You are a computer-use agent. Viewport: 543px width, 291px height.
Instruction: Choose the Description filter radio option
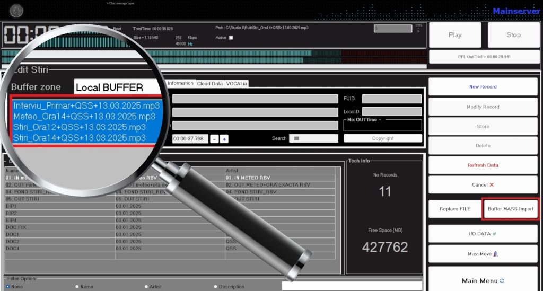pos(215,287)
